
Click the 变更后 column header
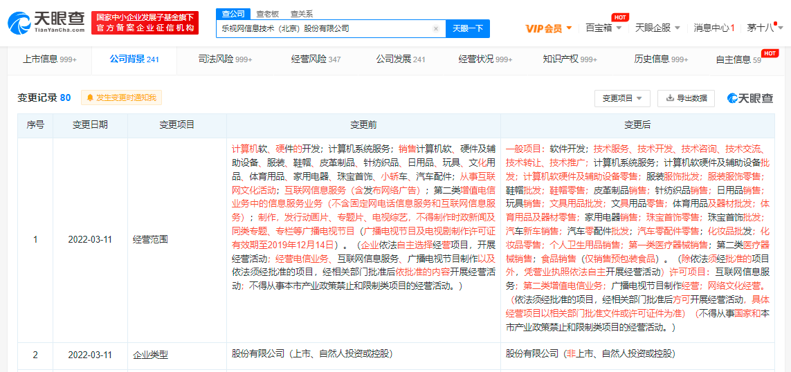(x=637, y=125)
